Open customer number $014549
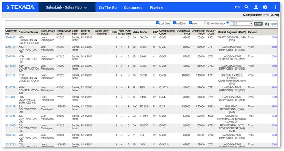The image size is (284, 151). click(10, 66)
